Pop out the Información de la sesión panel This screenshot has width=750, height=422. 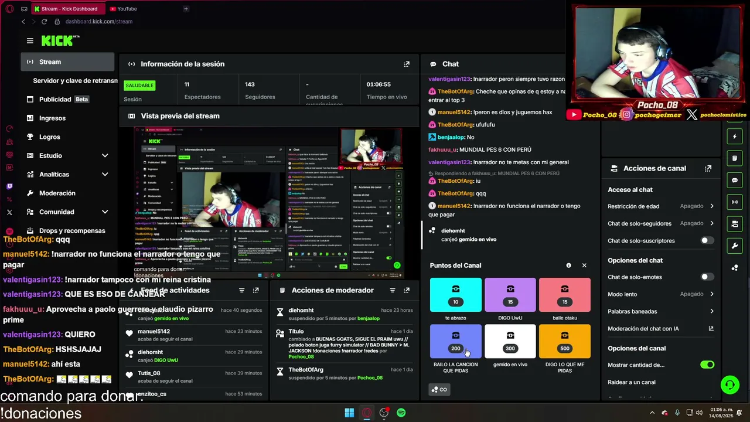(407, 64)
